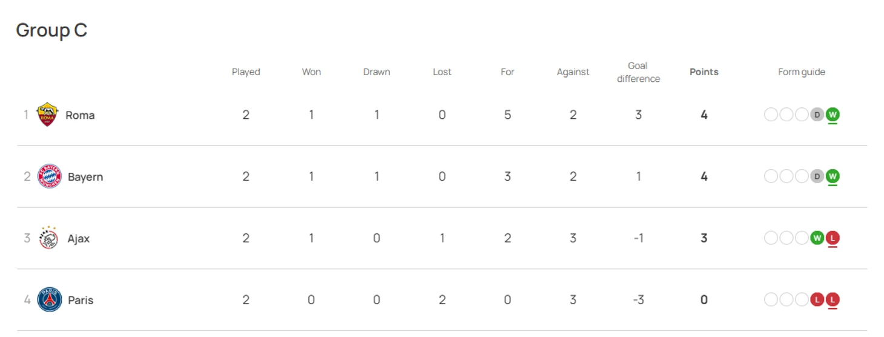
Task: Open the Roma team link
Action: coord(80,115)
